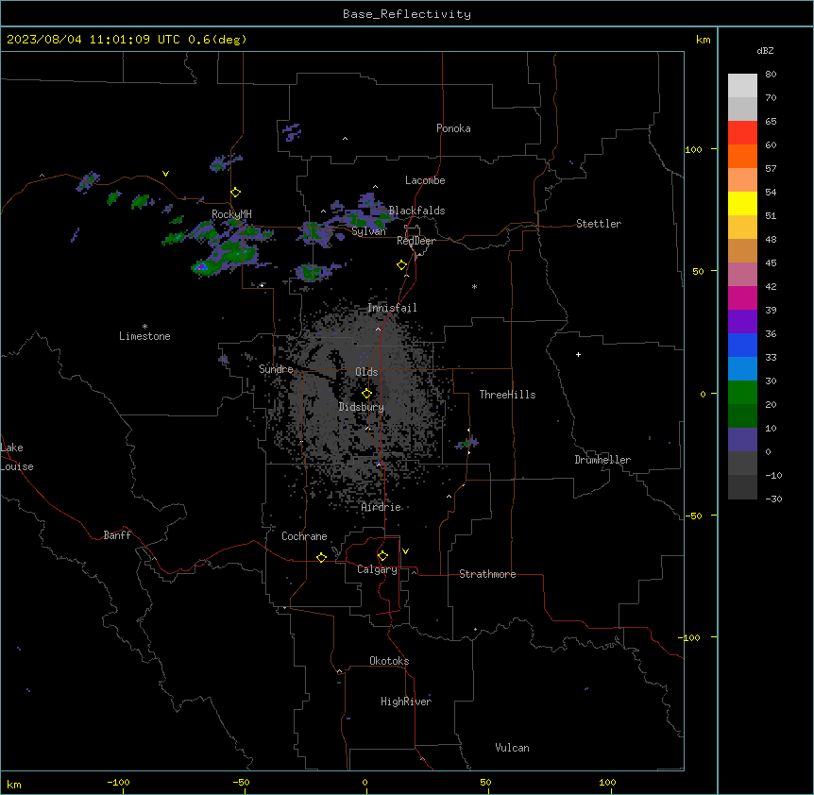814x795 pixels.
Task: Pick the bright green 30-20 dBZ legend swatch
Action: (742, 393)
